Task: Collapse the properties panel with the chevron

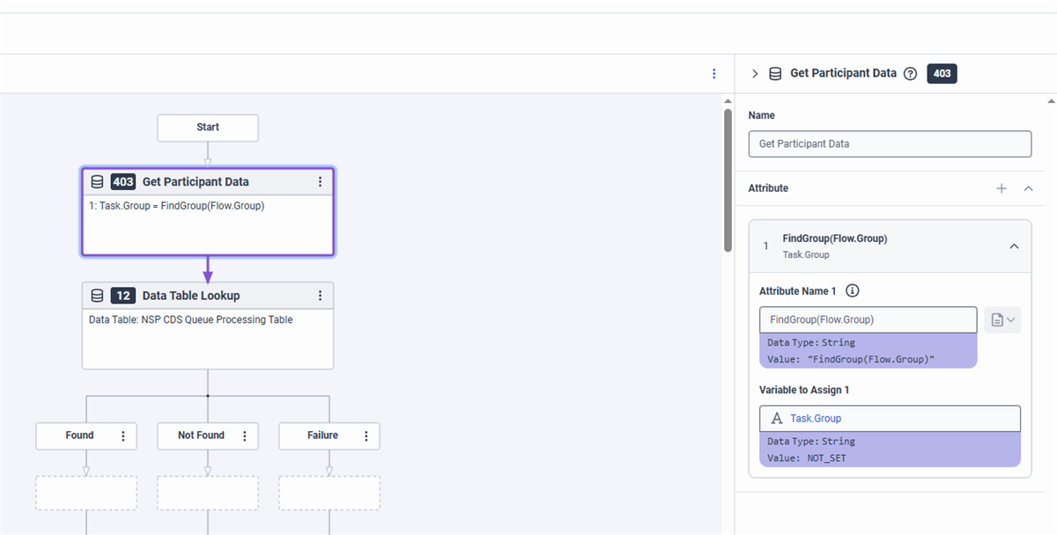Action: (755, 74)
